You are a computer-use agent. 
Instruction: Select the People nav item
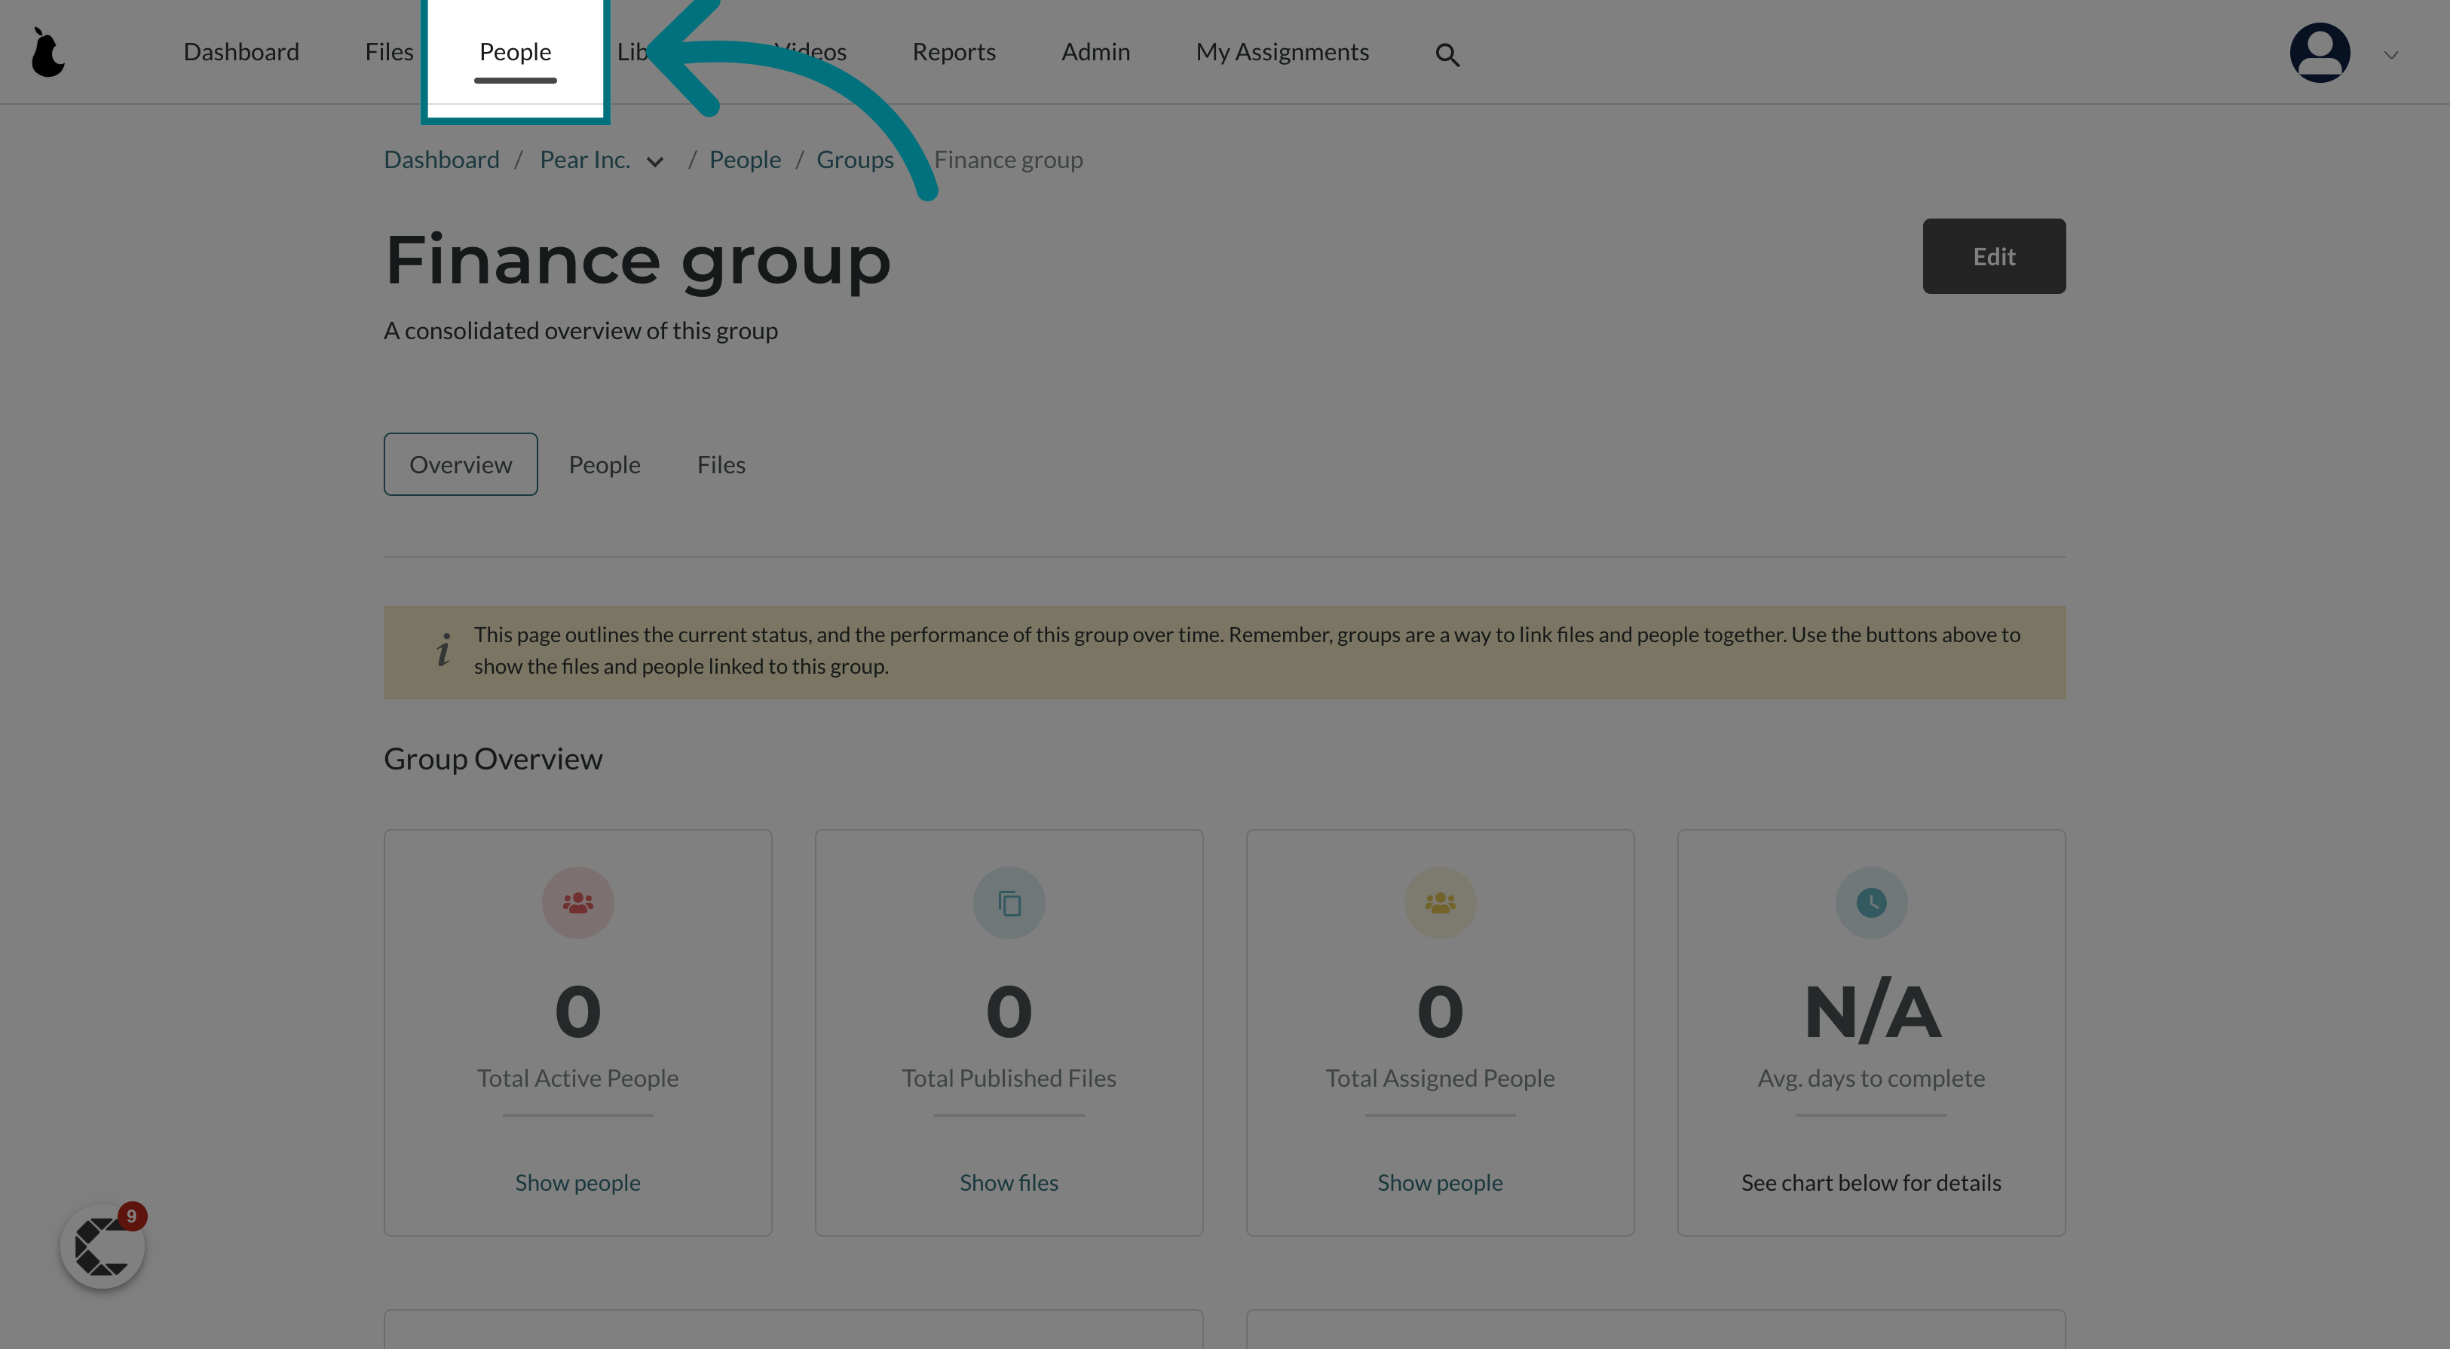tap(515, 52)
